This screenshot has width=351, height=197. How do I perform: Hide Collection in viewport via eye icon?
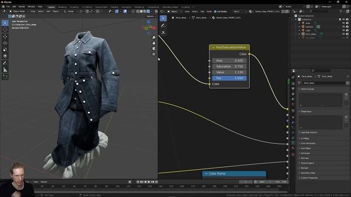coord(343,20)
